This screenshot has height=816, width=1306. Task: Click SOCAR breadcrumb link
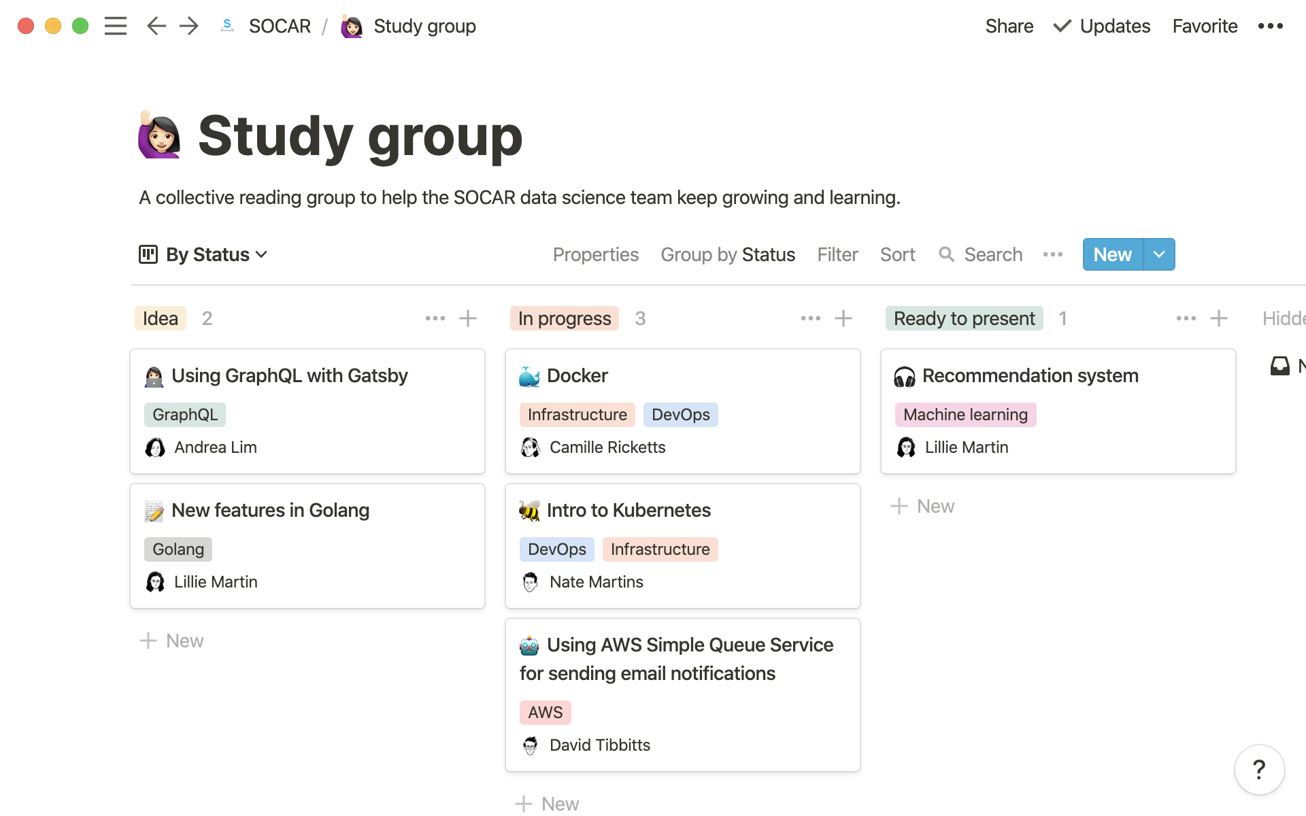[280, 26]
